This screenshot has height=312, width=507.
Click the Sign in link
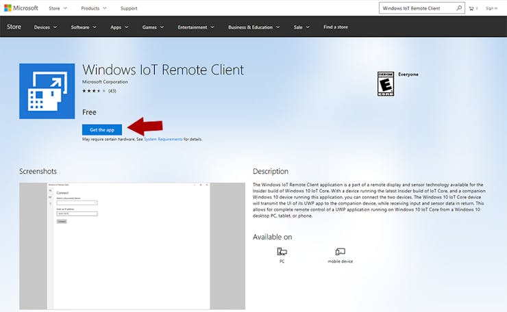[491, 8]
